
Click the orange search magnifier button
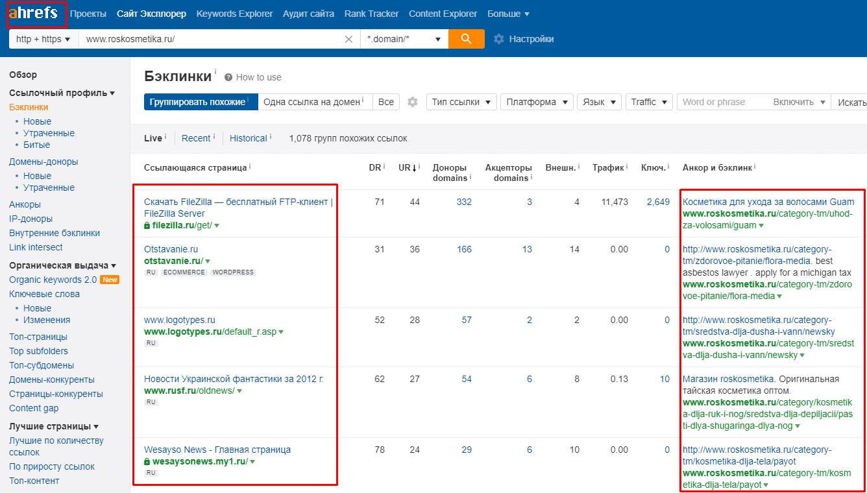pyautogui.click(x=467, y=39)
